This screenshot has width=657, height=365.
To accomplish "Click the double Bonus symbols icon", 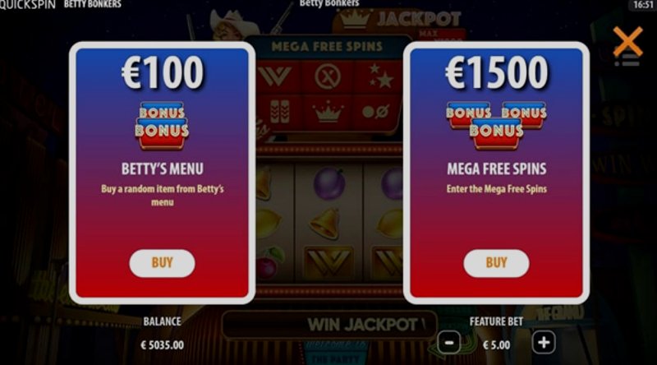I will tap(162, 126).
